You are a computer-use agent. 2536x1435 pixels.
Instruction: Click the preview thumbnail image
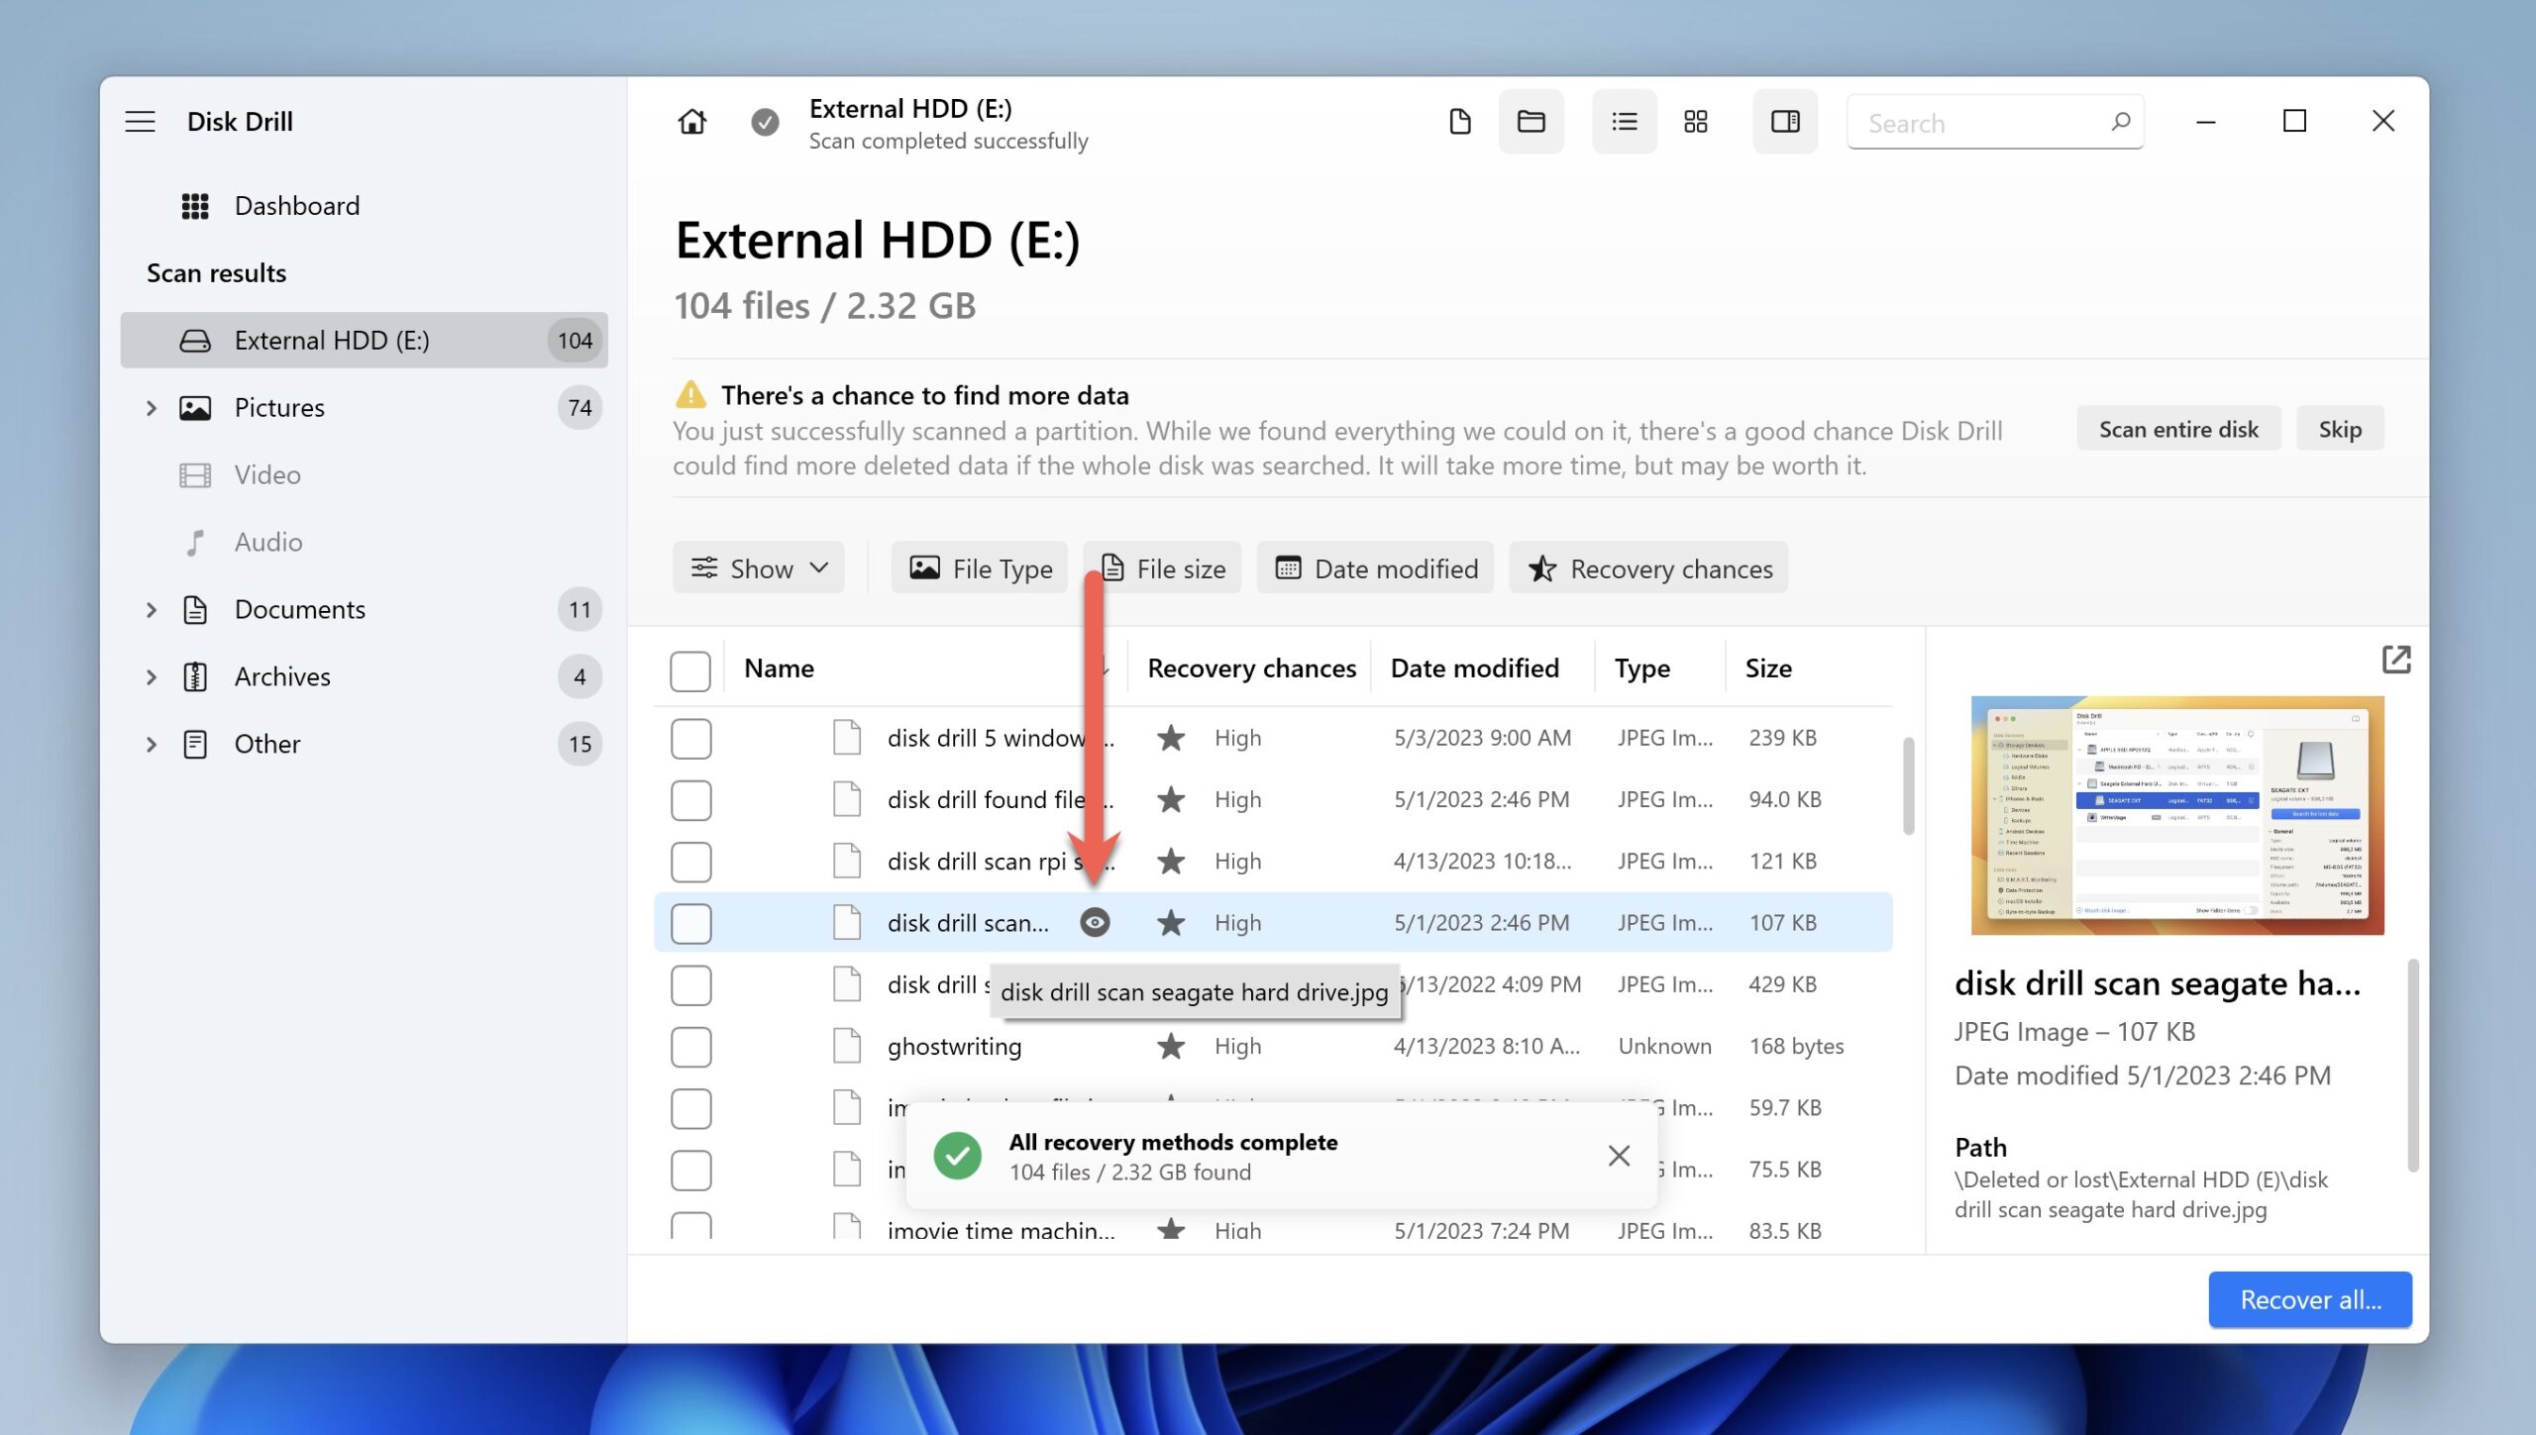[2177, 815]
